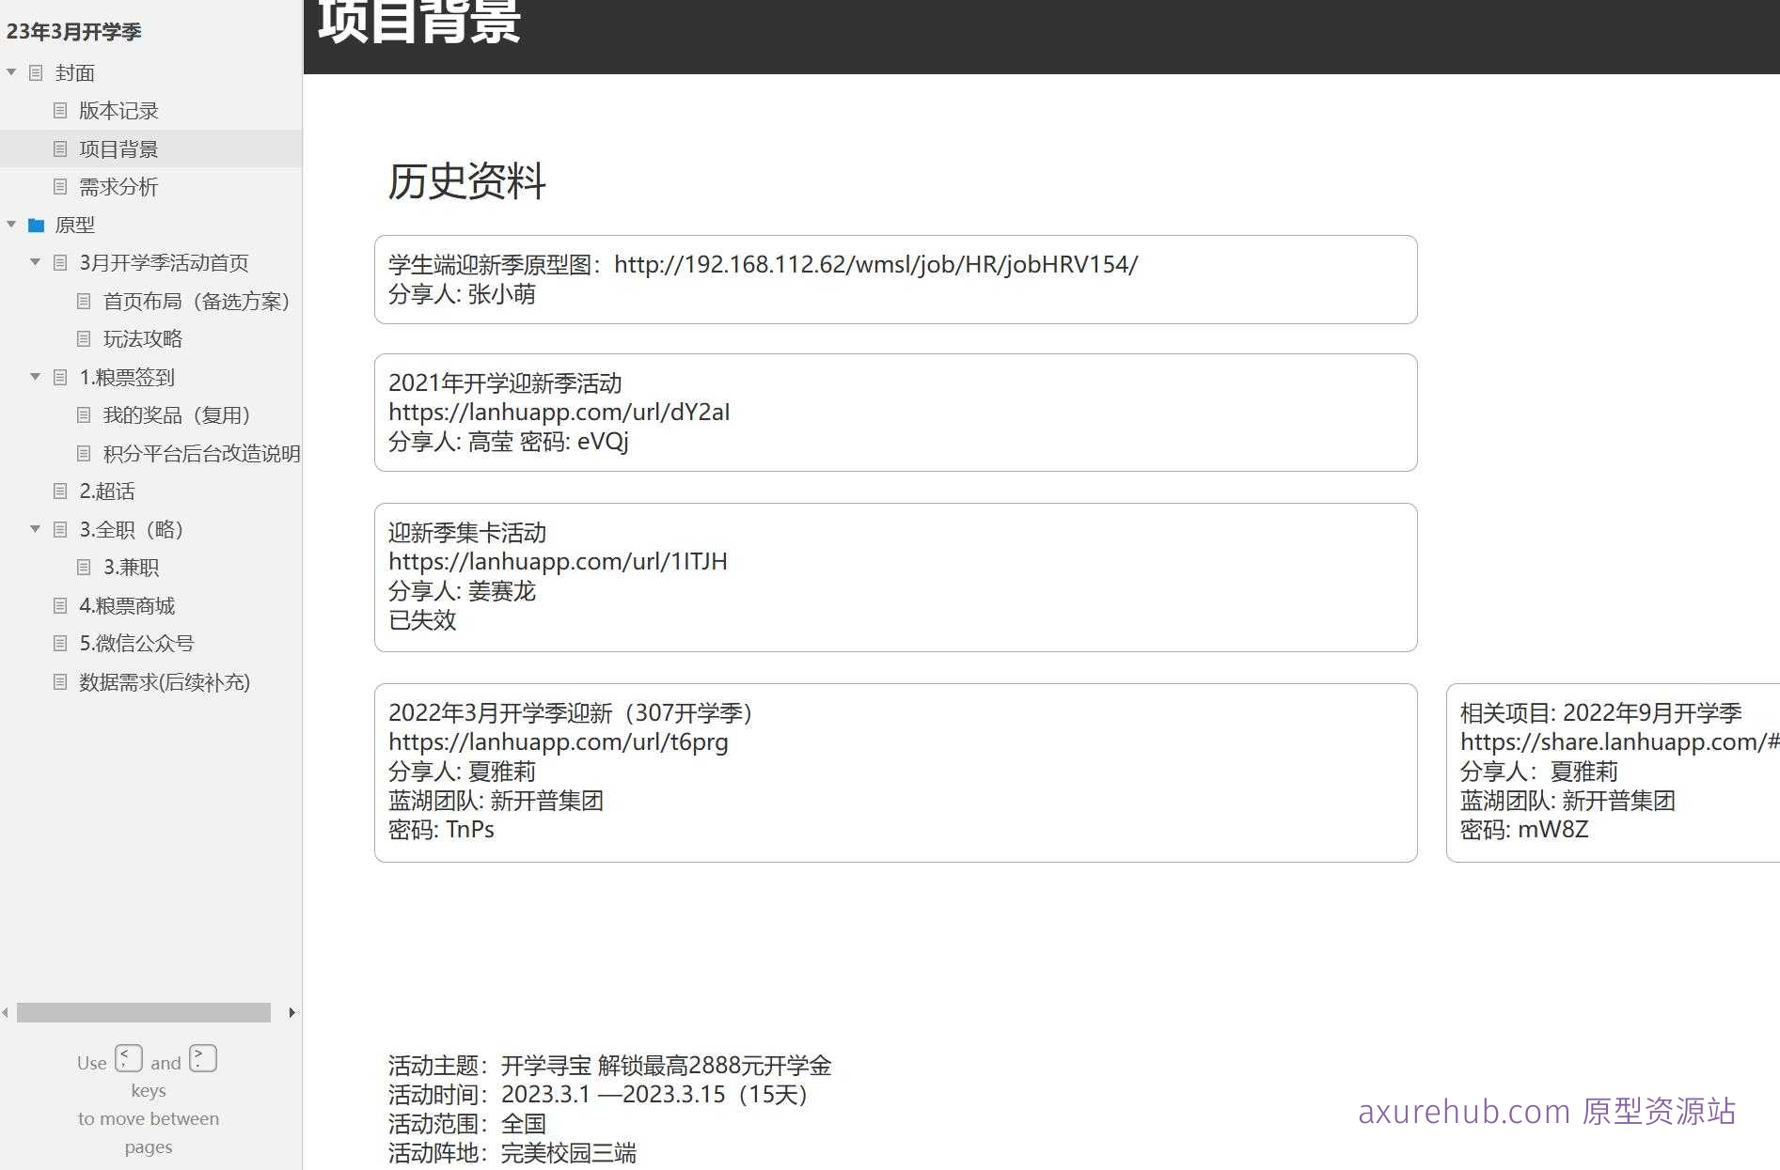The width and height of the screenshot is (1780, 1170).
Task: Open the 项目背景 page
Action: [x=118, y=148]
